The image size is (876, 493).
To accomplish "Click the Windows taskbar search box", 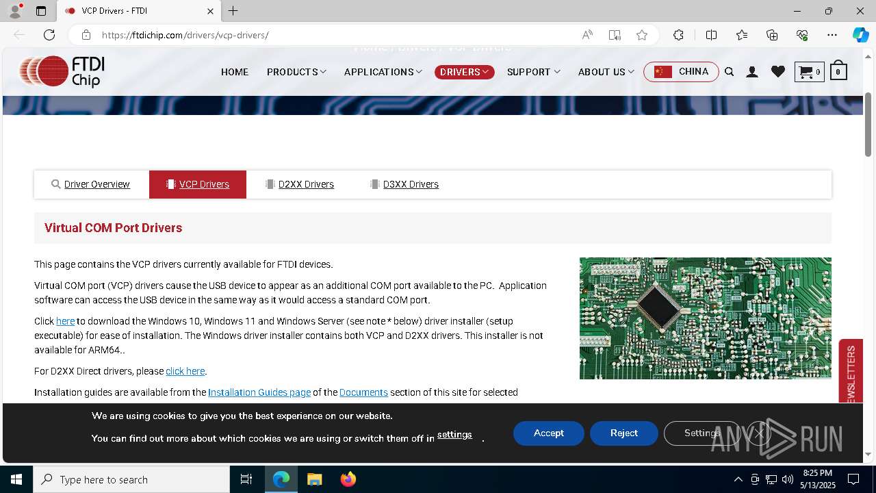I will tap(131, 479).
